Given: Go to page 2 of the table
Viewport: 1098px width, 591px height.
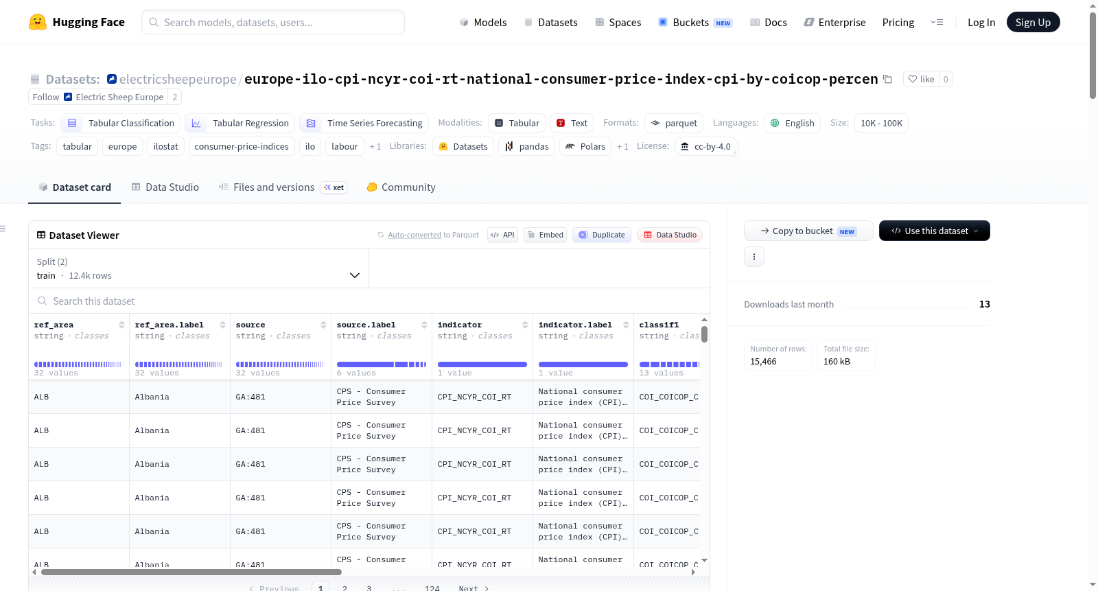Looking at the screenshot, I should point(344,588).
